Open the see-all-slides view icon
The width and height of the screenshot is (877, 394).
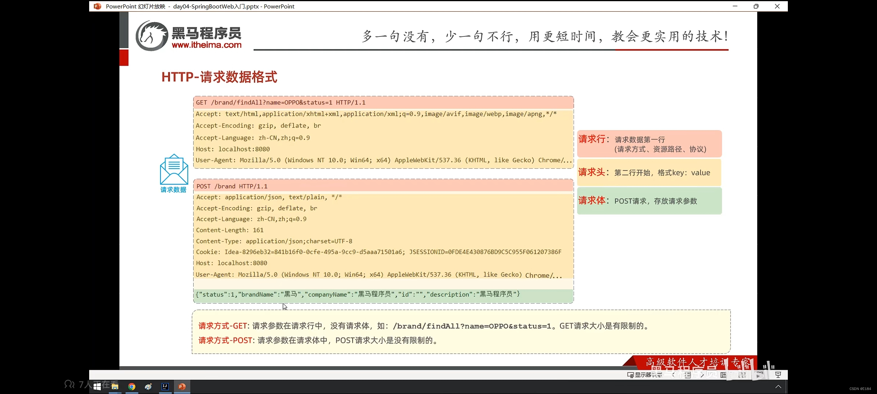coord(743,375)
